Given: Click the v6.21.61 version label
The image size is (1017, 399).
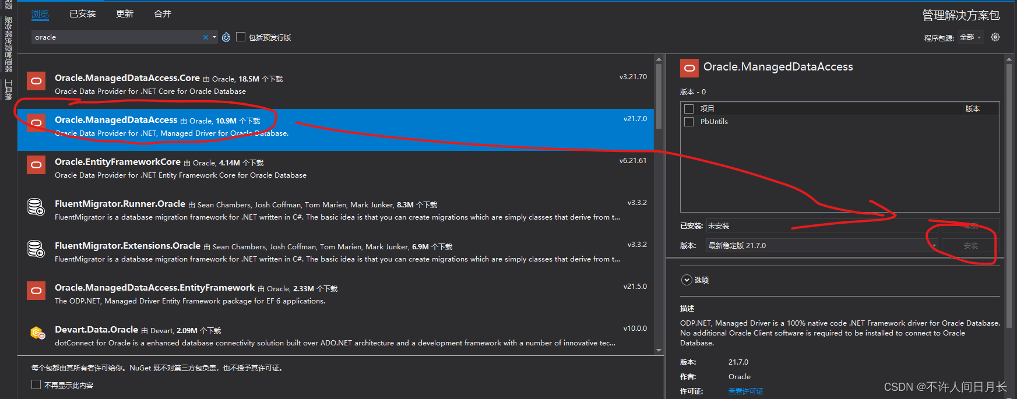Looking at the screenshot, I should (x=633, y=161).
